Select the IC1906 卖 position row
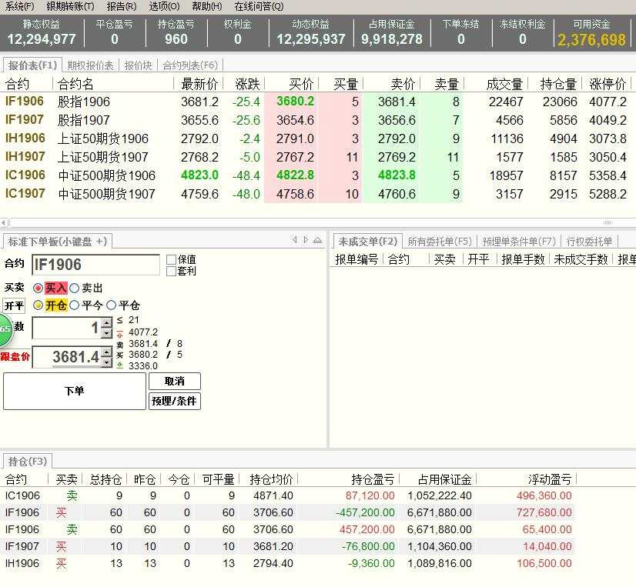 click(288, 495)
